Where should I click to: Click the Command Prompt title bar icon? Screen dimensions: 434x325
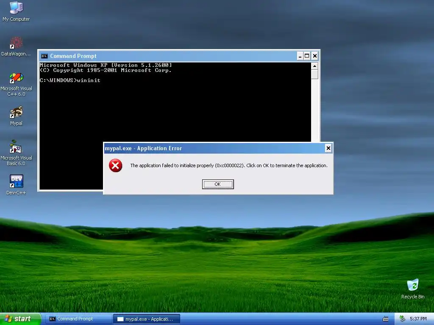click(44, 56)
